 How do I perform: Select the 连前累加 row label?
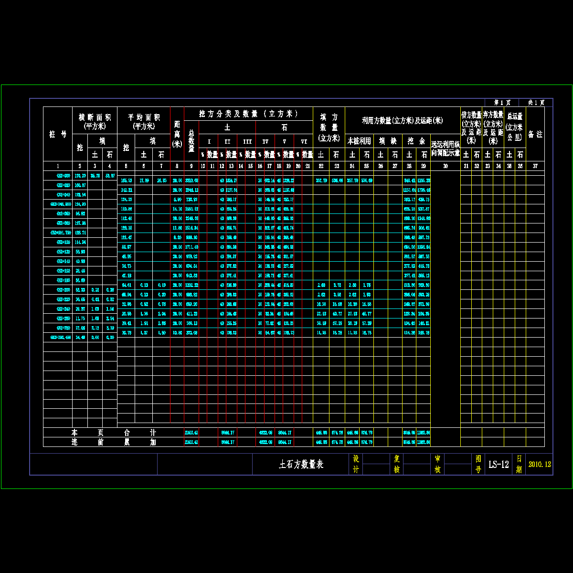click(x=114, y=442)
